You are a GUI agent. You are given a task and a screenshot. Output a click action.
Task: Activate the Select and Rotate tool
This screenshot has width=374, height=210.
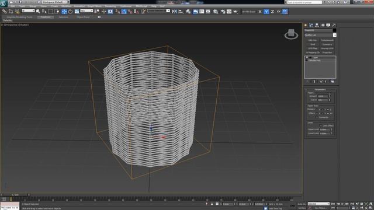click(70, 12)
